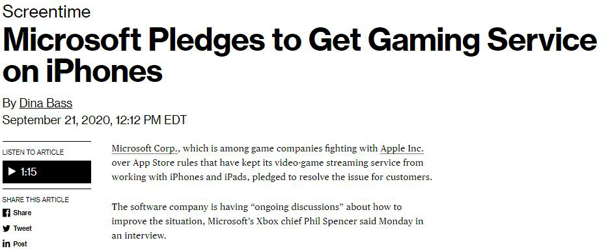Click the Twitter bird icon
Viewport: 610px width, 249px height.
point(7,228)
